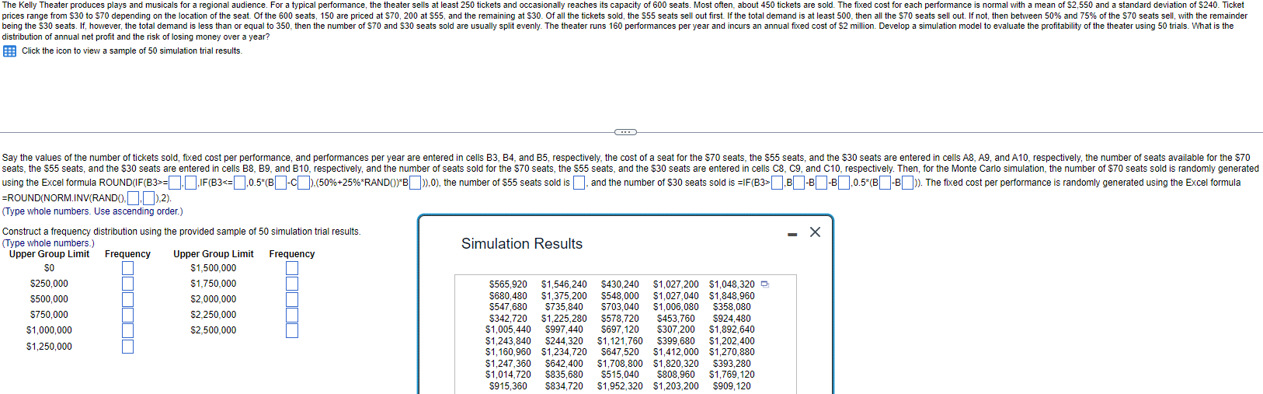Select the $909,120 simulation value
This screenshot has width=1263, height=394.
click(732, 386)
